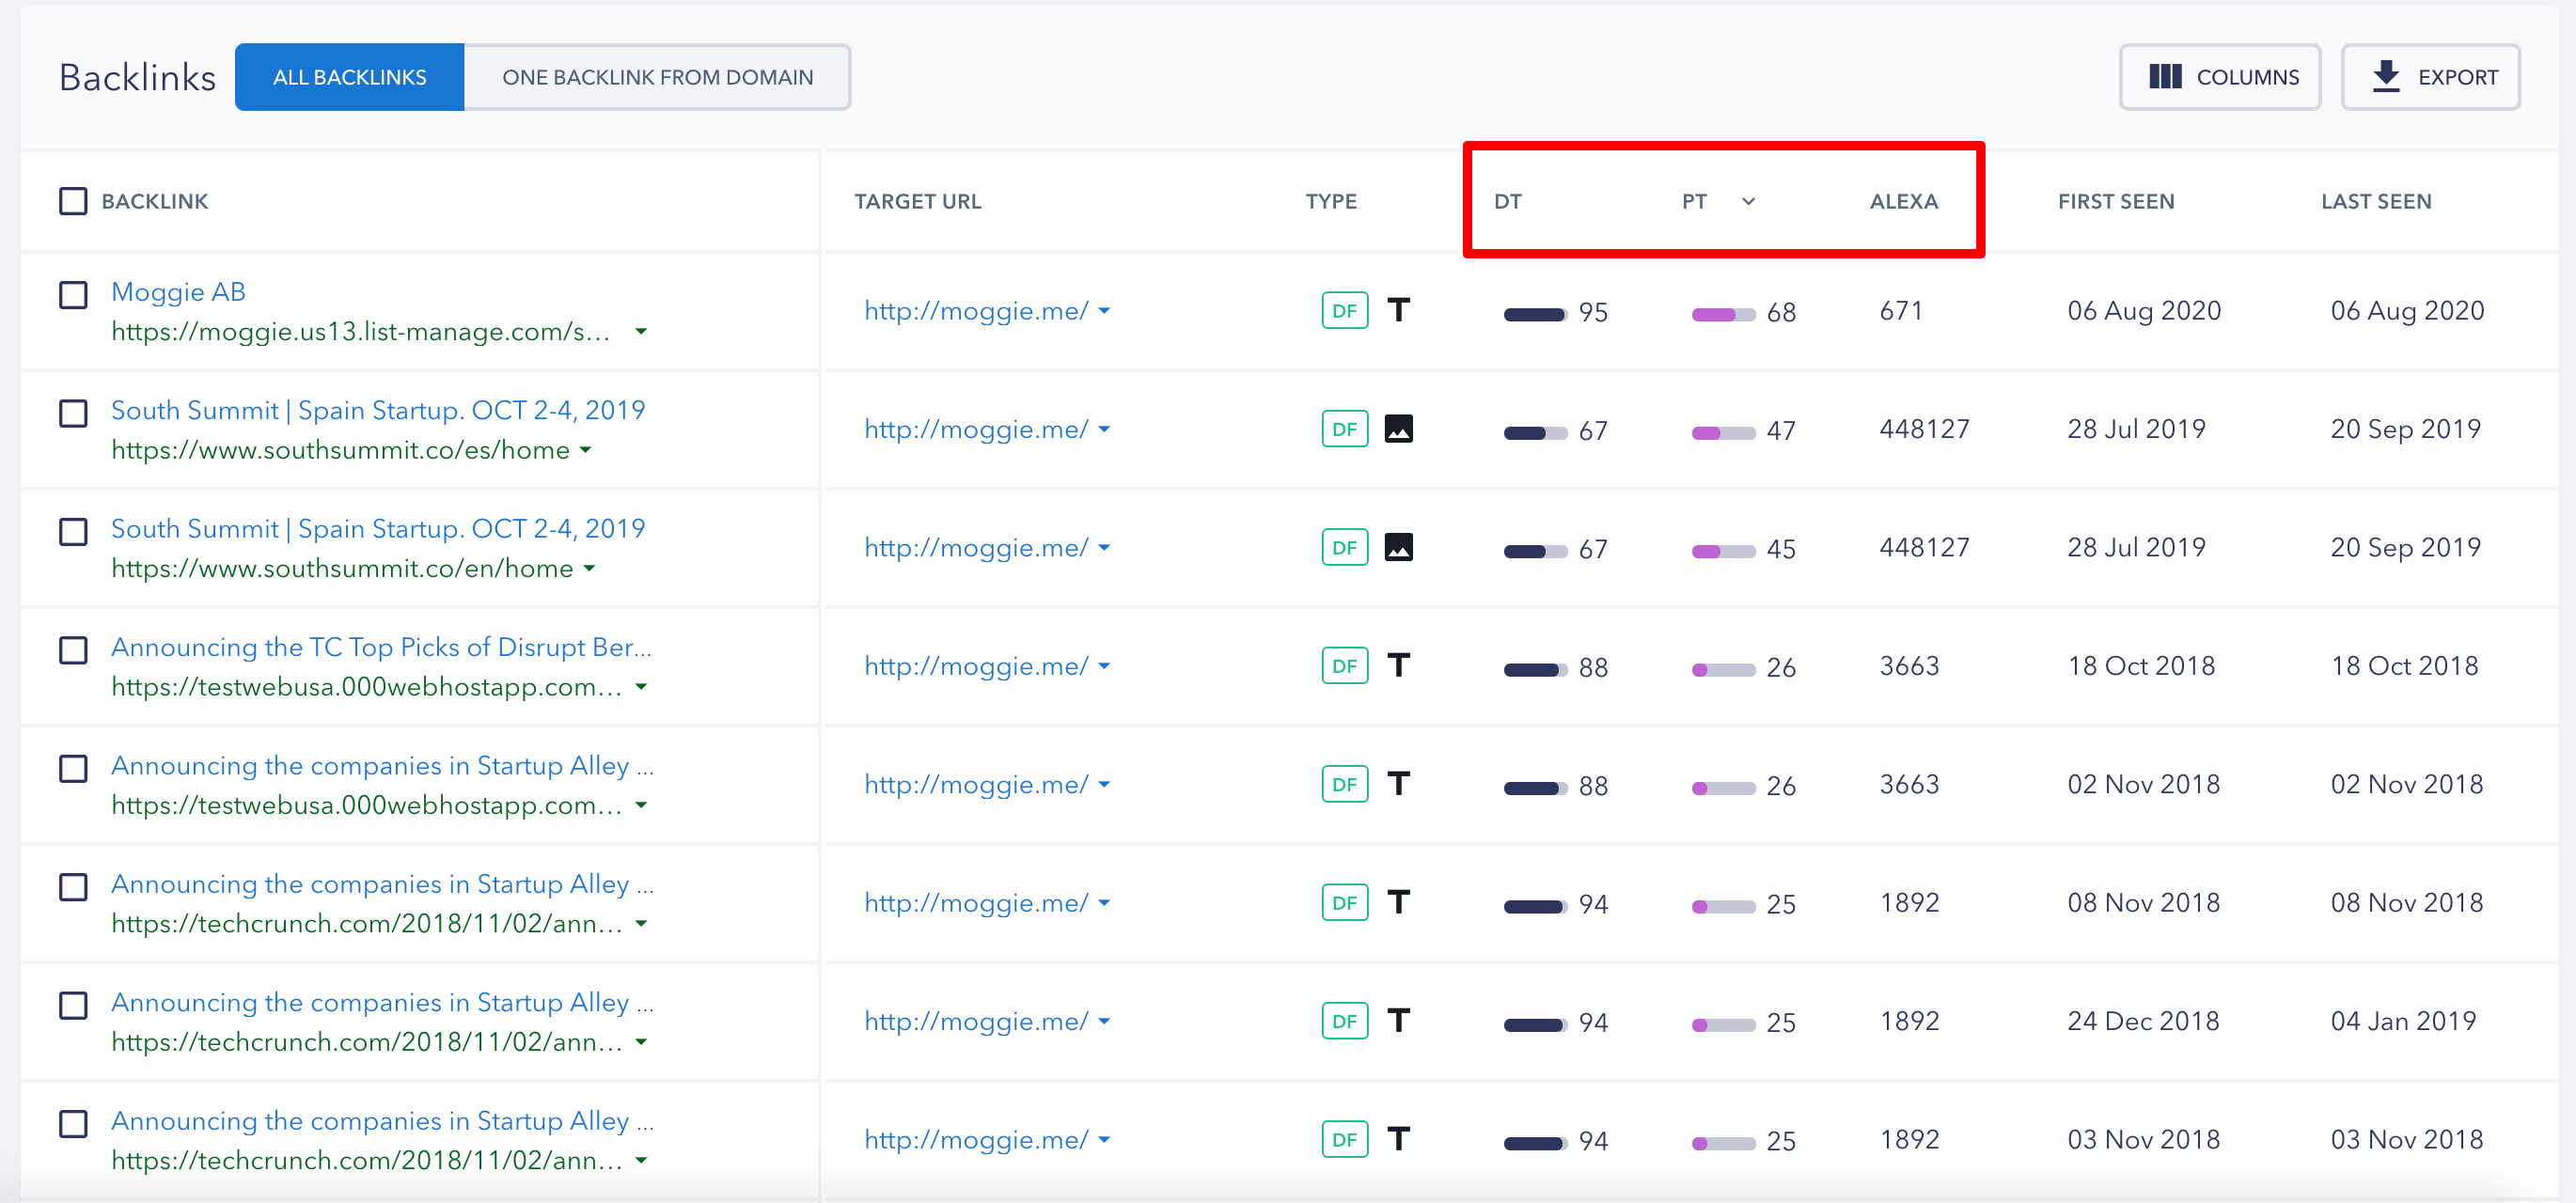Check the row first seen 03 Nov 2018
Viewport: 2576px width, 1203px height.
point(73,1123)
